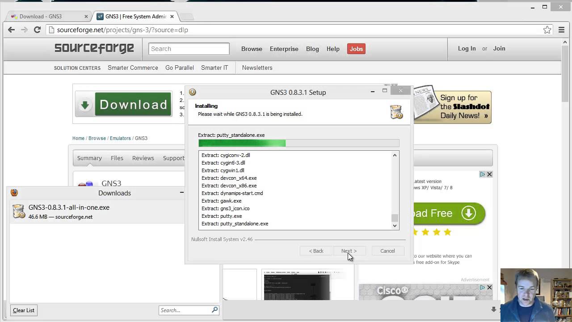Click installer package icon in Setup header
The image size is (572, 322).
396,112
